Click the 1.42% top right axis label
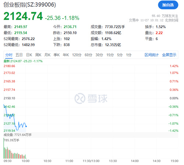 174,66
